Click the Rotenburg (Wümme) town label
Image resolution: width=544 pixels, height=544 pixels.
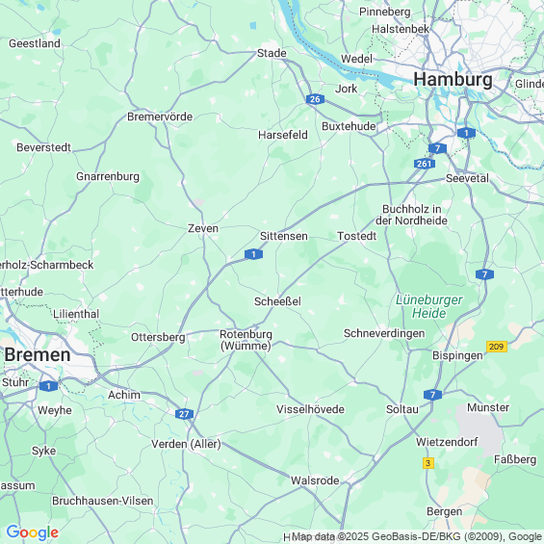pyautogui.click(x=246, y=340)
